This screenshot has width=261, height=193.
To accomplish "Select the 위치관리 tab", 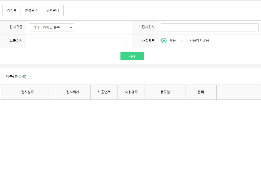I will (53, 11).
